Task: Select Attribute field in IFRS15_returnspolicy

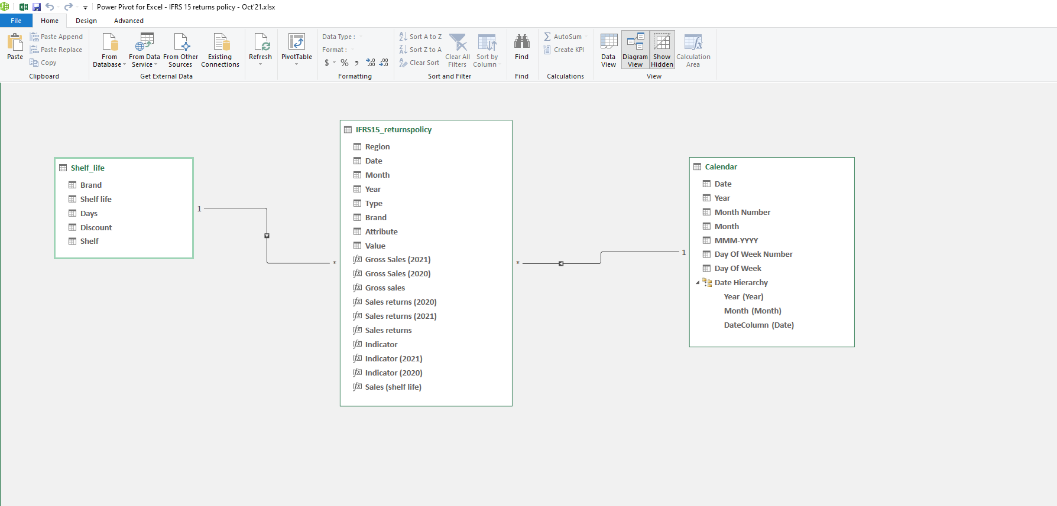Action: coord(381,231)
